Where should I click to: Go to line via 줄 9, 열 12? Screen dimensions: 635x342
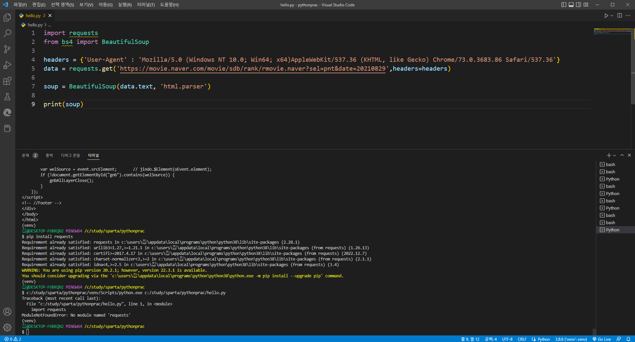470,339
